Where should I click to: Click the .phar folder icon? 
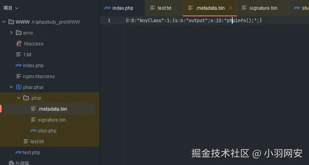26,98
